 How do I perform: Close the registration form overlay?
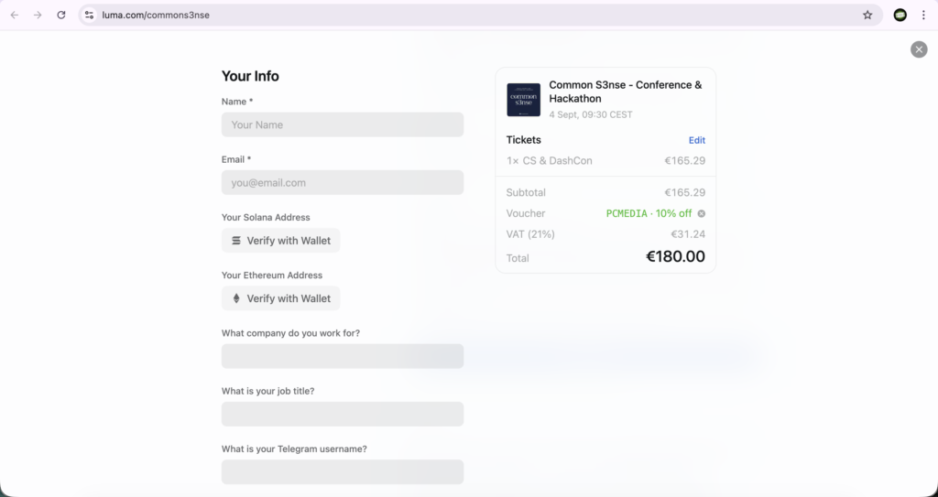[x=919, y=49]
